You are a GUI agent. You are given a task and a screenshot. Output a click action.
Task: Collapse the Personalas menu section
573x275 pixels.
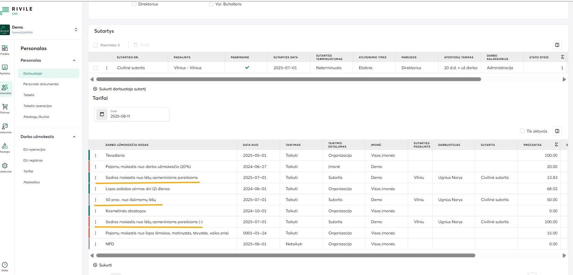[74, 60]
